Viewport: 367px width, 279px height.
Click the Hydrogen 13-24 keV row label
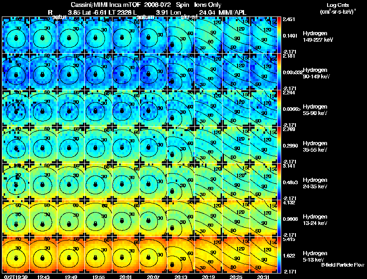pos(315,220)
